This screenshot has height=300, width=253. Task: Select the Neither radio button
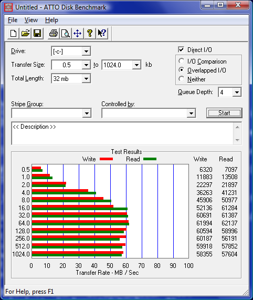click(x=181, y=79)
